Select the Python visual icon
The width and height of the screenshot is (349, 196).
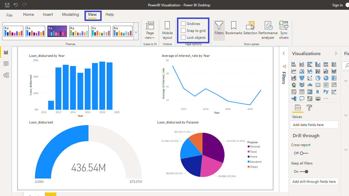[x=326, y=92]
